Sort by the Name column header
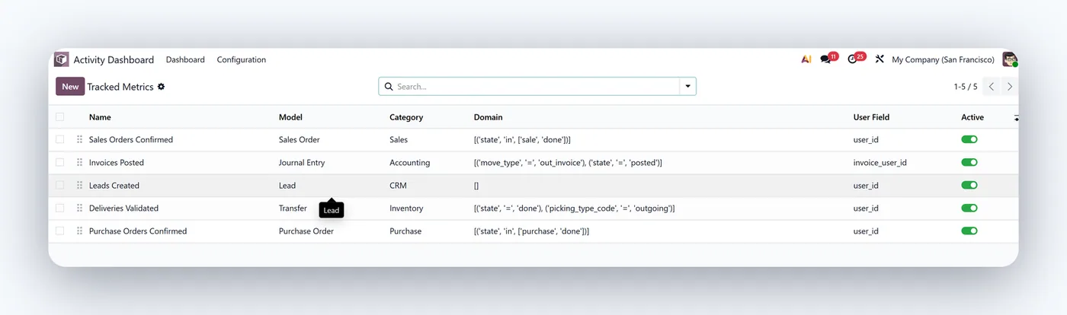 click(100, 117)
